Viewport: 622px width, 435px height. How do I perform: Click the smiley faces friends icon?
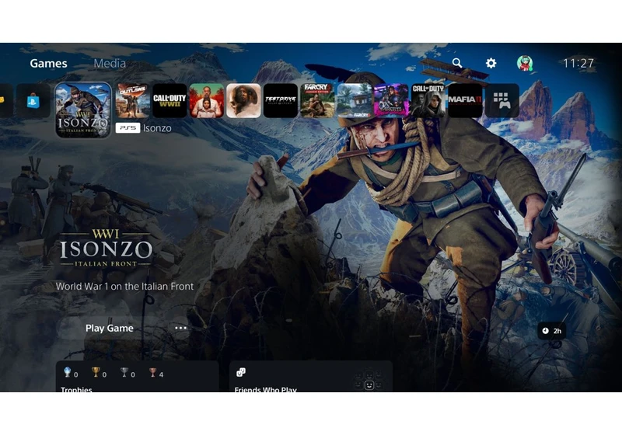(x=369, y=381)
